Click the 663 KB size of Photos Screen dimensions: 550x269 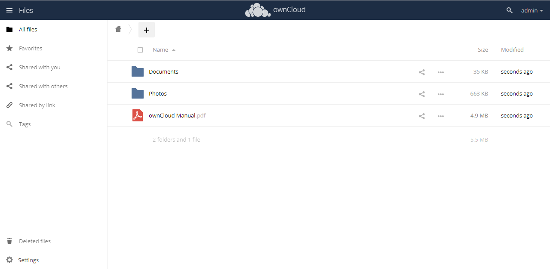[479, 94]
